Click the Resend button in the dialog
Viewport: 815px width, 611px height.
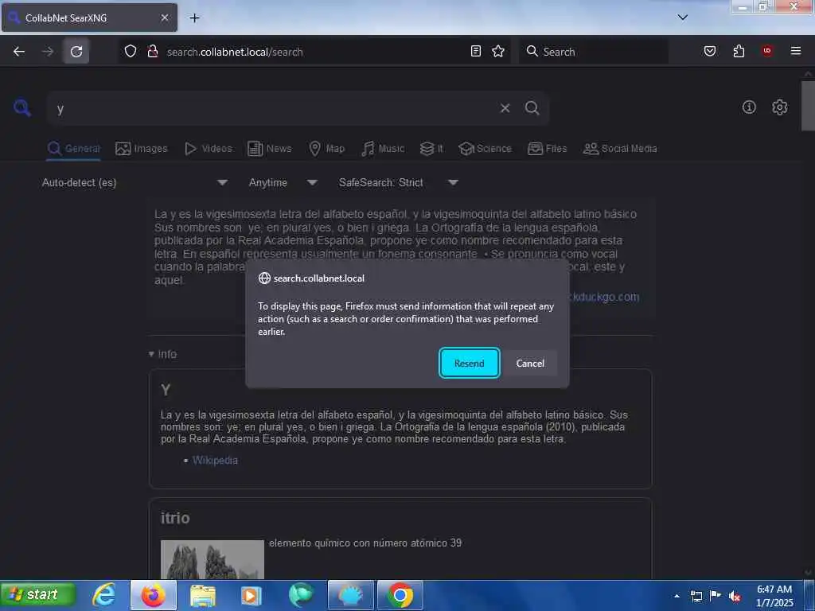469,363
